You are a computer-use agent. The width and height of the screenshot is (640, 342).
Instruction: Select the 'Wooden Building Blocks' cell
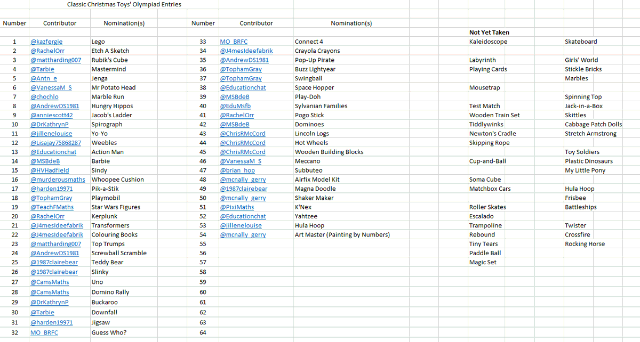click(x=329, y=152)
